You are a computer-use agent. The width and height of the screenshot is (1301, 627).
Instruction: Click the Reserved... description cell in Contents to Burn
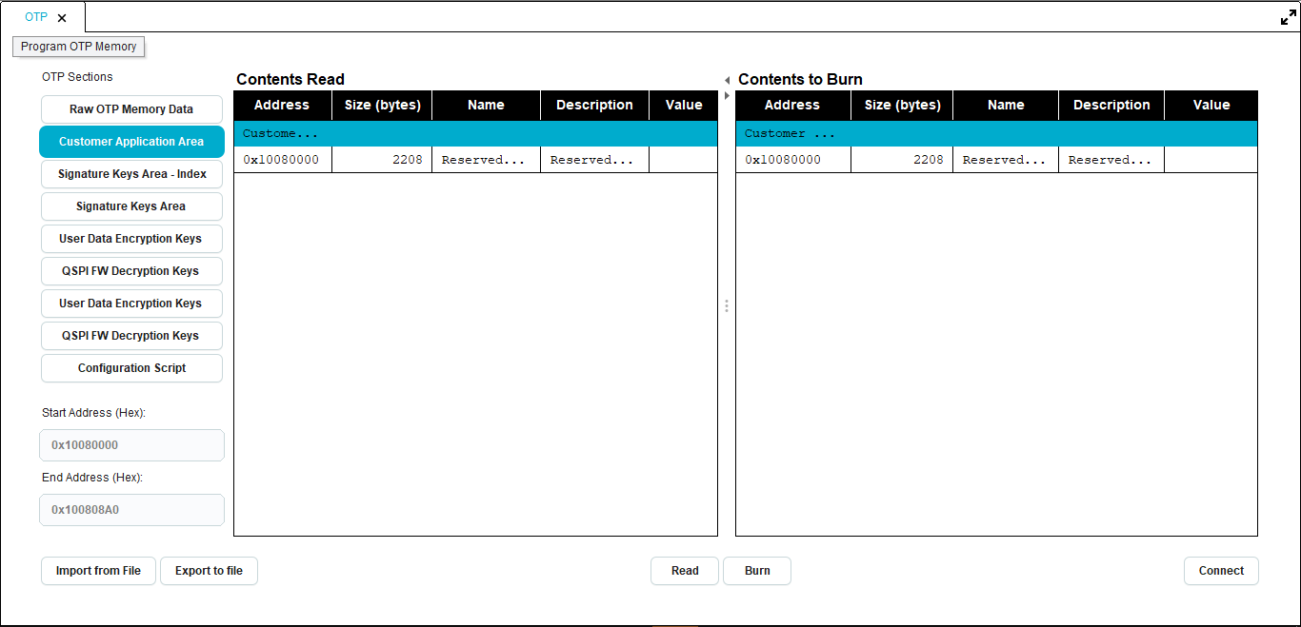click(1111, 160)
